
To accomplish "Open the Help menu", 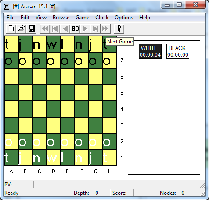I will tap(144, 18).
